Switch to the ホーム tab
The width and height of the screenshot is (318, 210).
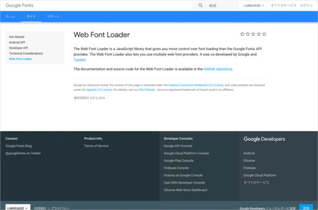pos(10,17)
